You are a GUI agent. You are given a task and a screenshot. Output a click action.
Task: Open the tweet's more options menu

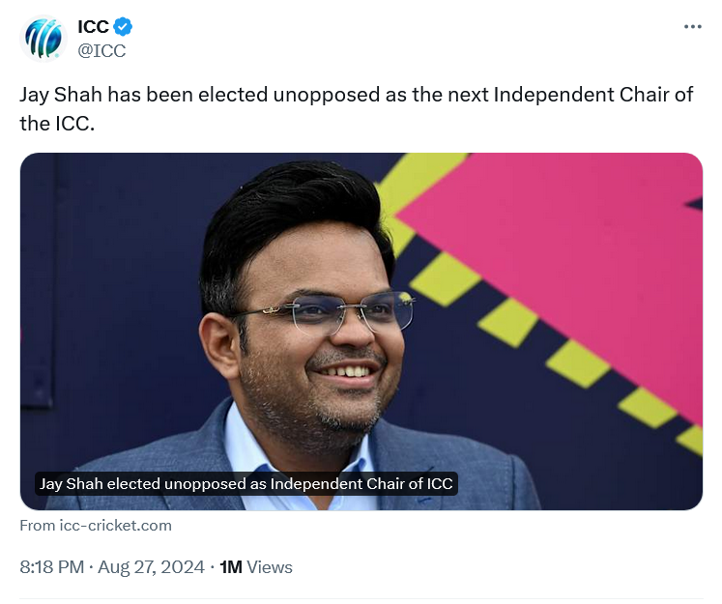692,27
